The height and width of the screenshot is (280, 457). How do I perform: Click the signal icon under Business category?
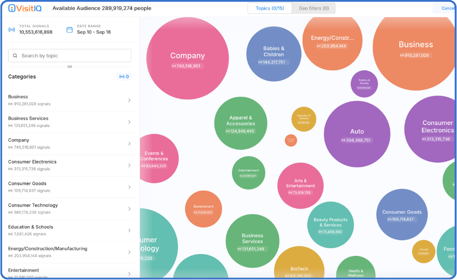click(10, 104)
